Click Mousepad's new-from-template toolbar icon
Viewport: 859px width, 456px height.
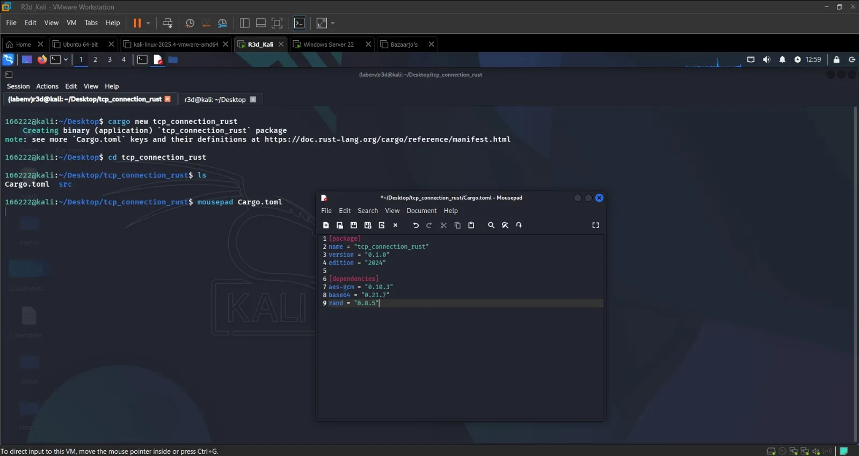point(340,225)
